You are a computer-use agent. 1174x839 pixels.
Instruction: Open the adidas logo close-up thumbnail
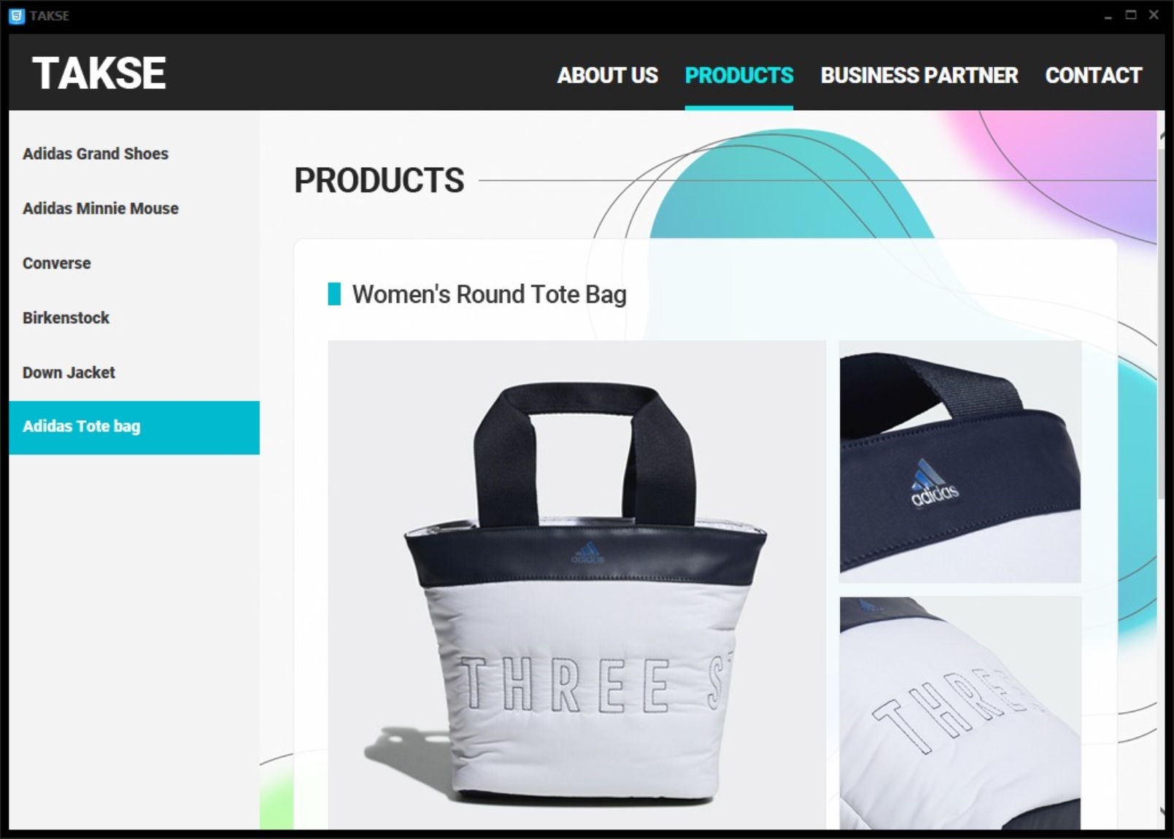960,461
